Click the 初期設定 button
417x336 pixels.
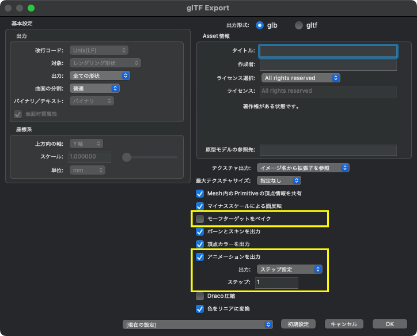298,324
